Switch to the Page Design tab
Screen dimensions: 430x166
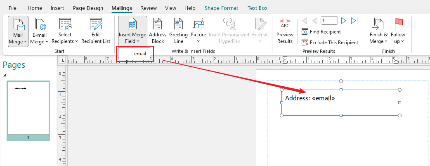[x=88, y=8]
